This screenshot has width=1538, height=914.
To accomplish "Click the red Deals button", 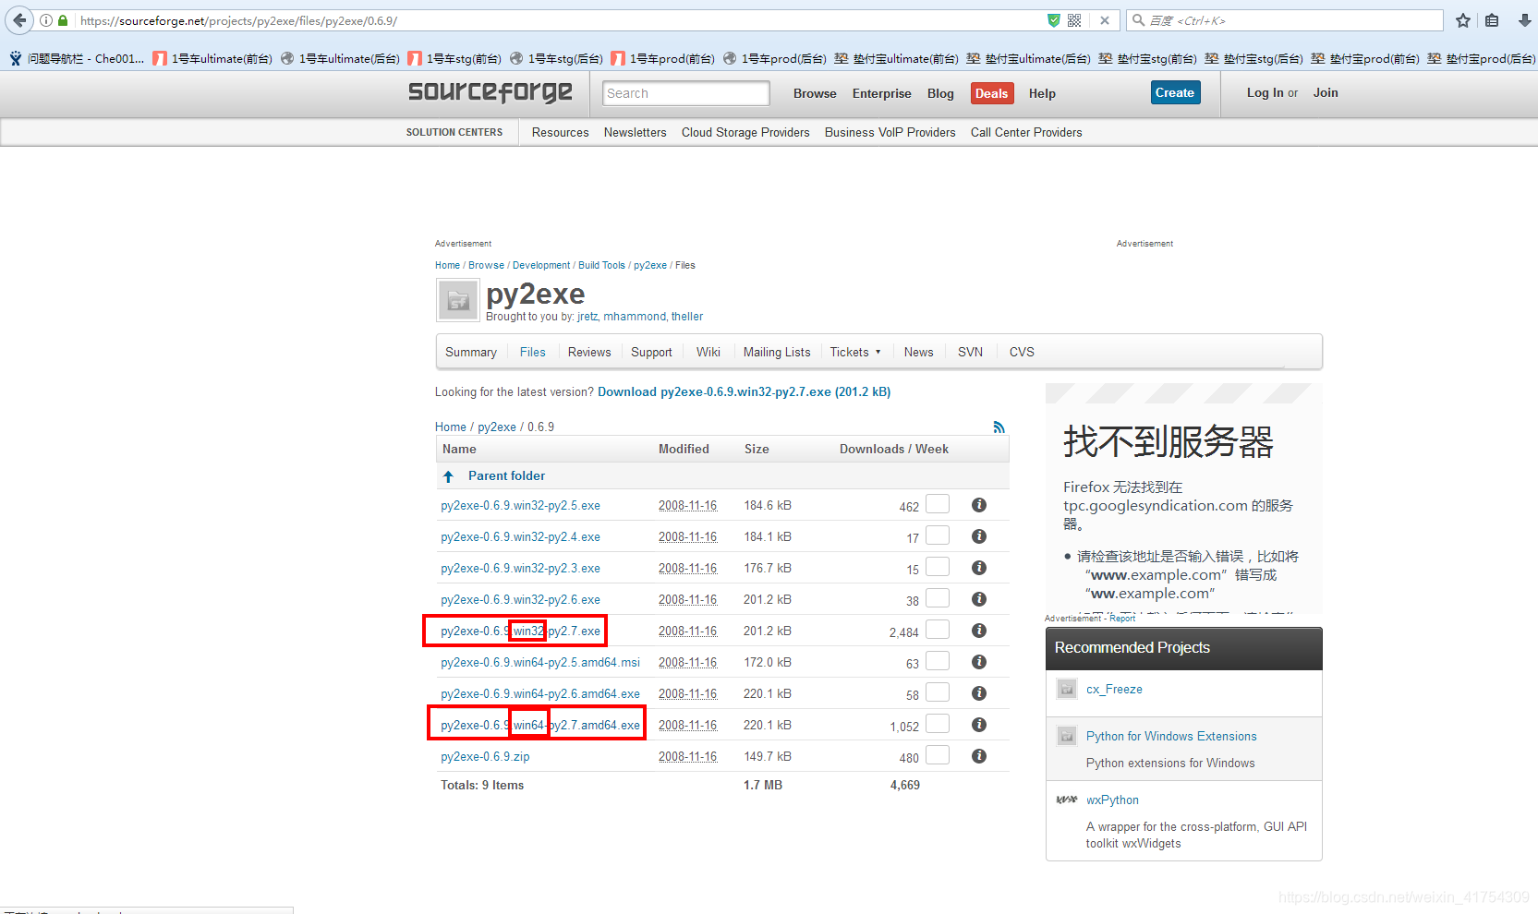I will click(x=992, y=93).
